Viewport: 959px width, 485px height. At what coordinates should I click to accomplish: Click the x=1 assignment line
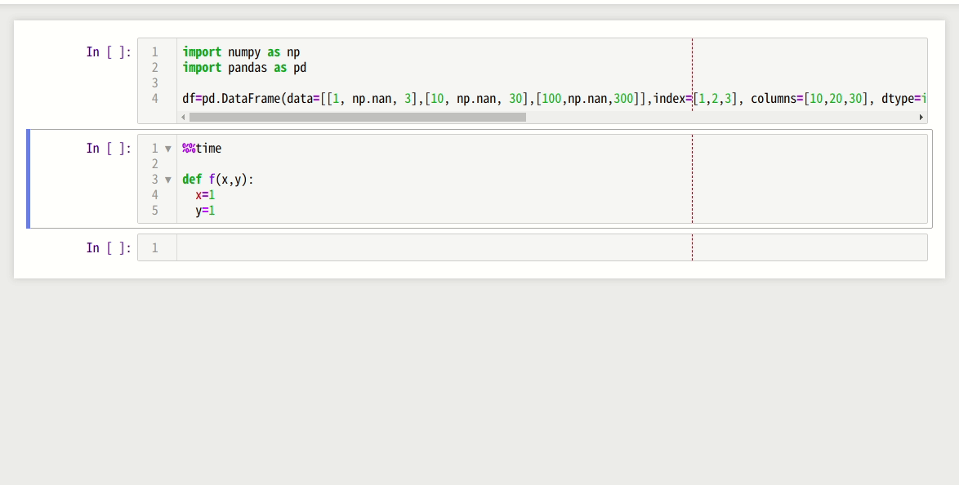point(205,195)
